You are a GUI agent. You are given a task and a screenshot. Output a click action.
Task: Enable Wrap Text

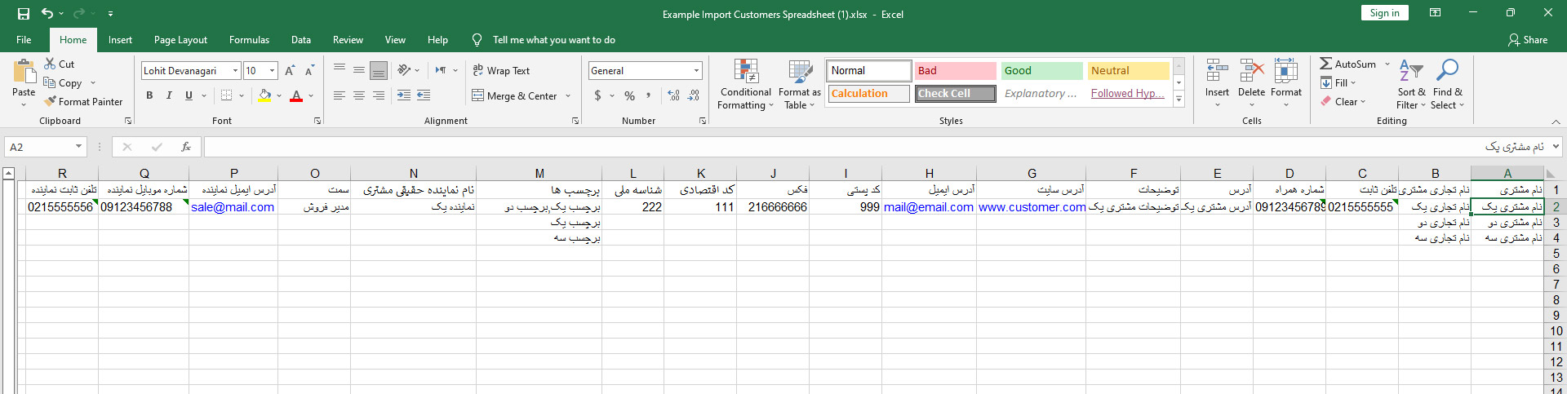501,71
